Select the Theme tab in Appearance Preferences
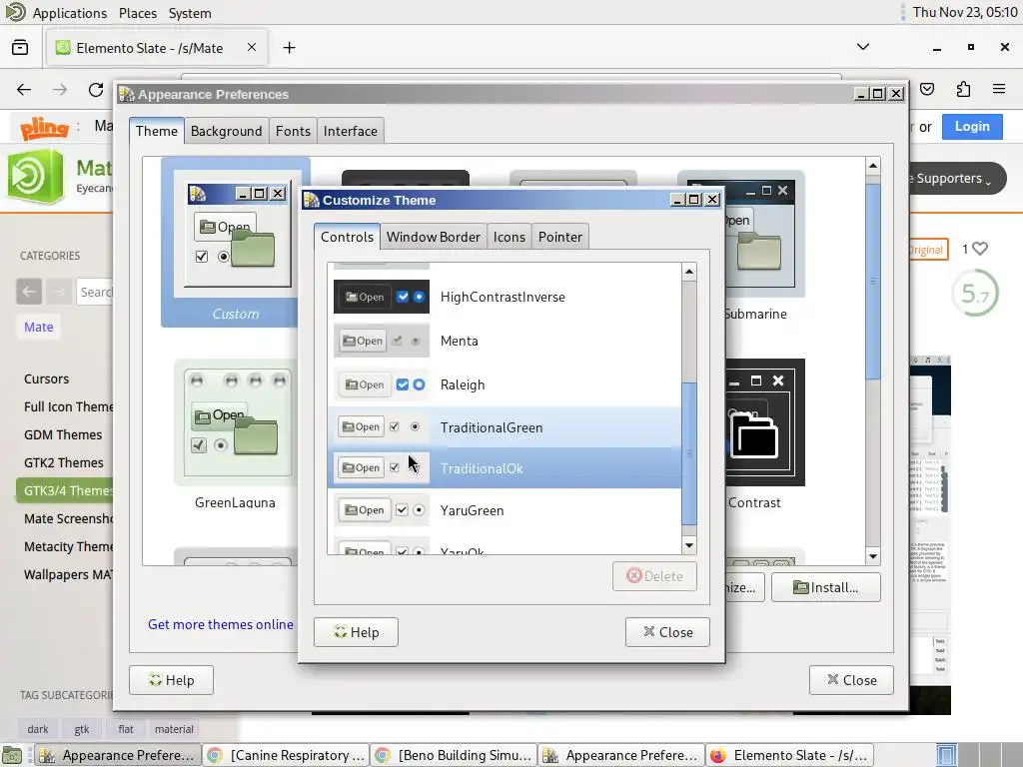The height and width of the screenshot is (767, 1023). 157,131
